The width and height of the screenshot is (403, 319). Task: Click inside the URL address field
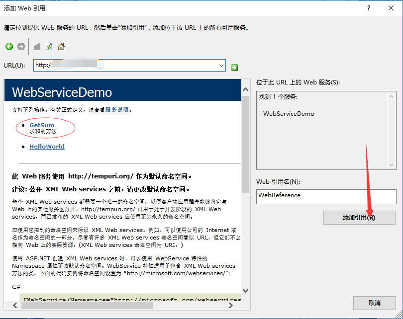(x=124, y=65)
